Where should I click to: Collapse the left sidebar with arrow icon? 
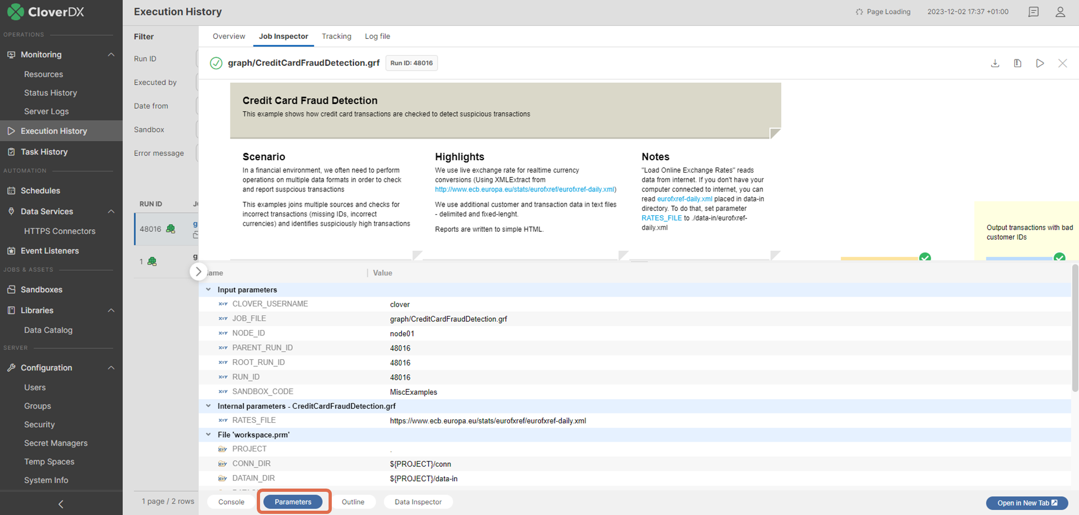tap(61, 504)
